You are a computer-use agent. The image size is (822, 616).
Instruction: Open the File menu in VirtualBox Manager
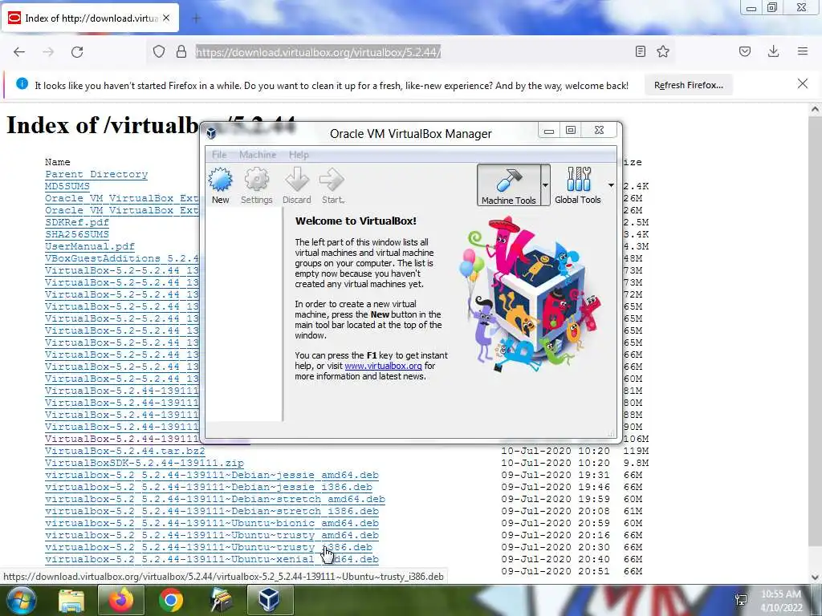[219, 155]
